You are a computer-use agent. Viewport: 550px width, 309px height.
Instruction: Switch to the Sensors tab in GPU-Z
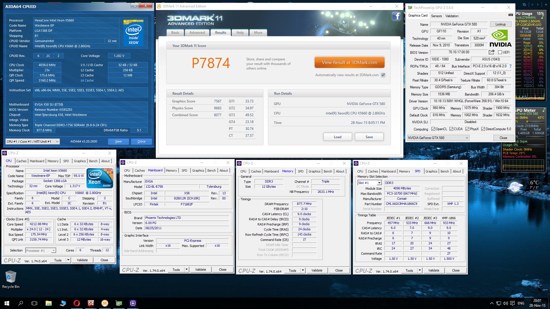pyautogui.click(x=436, y=16)
